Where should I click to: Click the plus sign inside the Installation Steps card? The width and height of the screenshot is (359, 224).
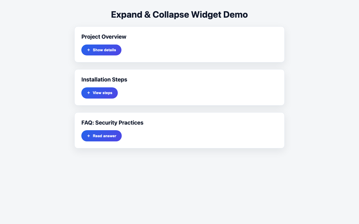89,93
